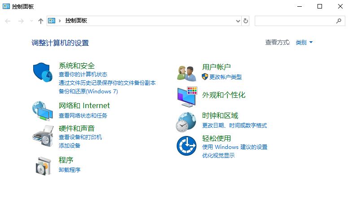Click the search magnifier icon
This screenshot has width=348, height=223.
[x=339, y=21]
